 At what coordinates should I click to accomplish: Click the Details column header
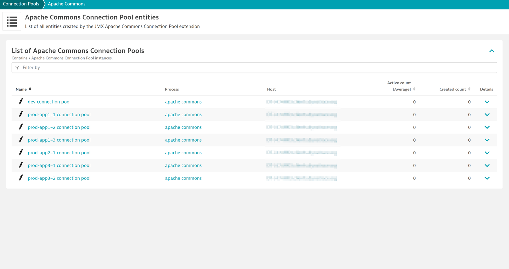[x=486, y=89]
